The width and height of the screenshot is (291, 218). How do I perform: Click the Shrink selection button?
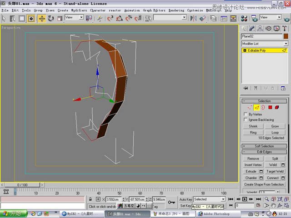[253, 126]
